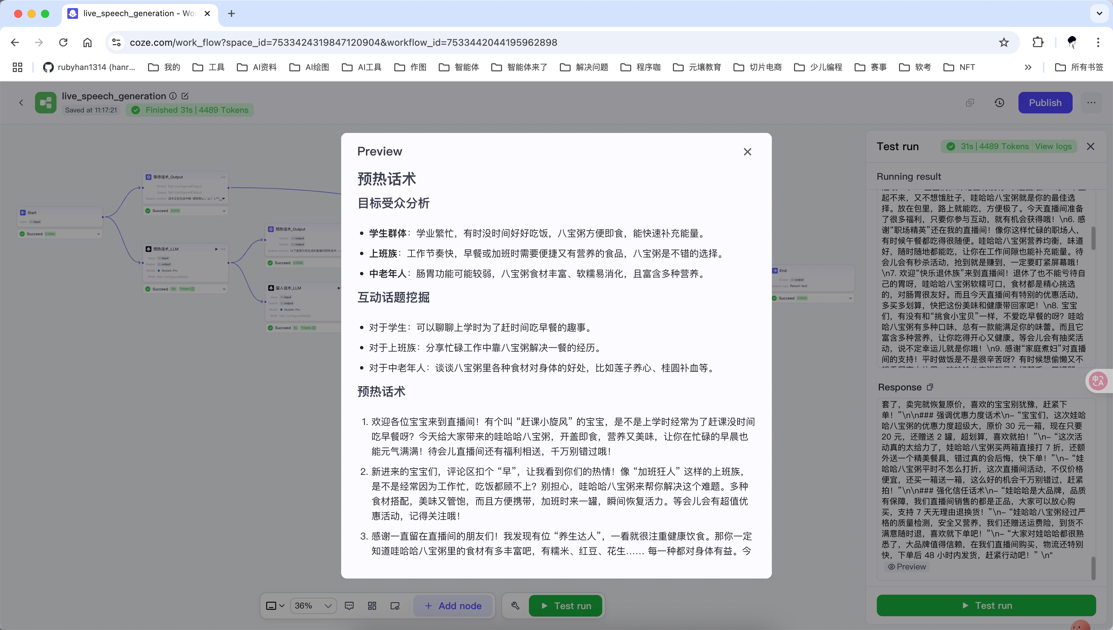Click the Publish button
1113x630 pixels.
(x=1045, y=103)
